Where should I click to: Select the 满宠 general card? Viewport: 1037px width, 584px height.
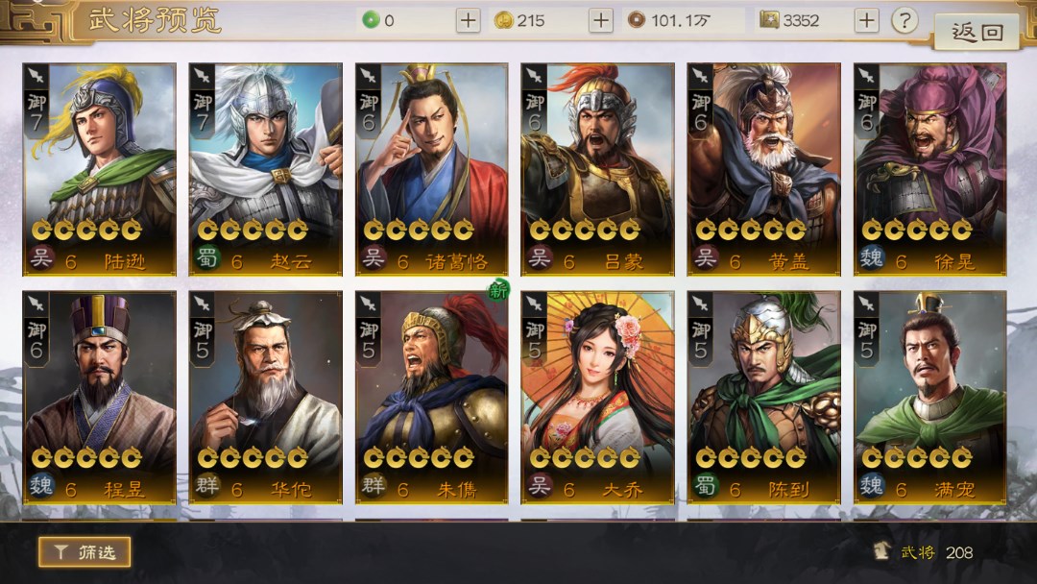pos(929,397)
